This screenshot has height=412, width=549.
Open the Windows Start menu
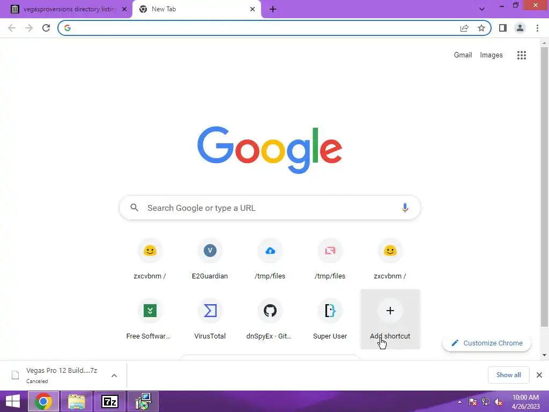pyautogui.click(x=13, y=401)
